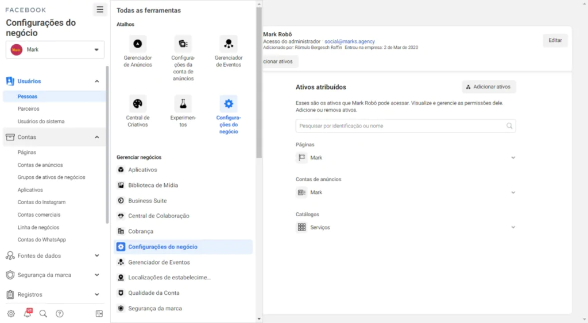Image resolution: width=588 pixels, height=323 pixels.
Task: Open Localizações de estabelecimento tool
Action: (183, 277)
